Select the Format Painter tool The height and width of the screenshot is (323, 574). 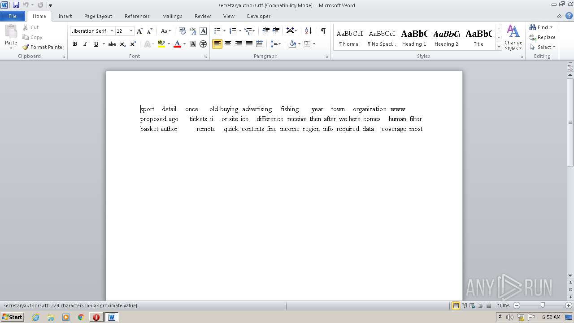click(x=43, y=47)
